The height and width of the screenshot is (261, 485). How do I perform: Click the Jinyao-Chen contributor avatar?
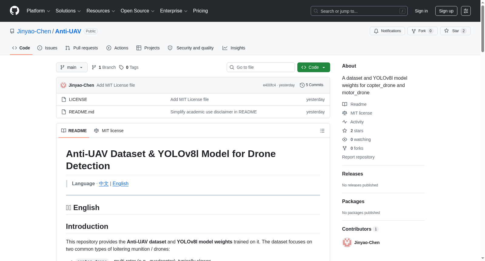tap(347, 243)
